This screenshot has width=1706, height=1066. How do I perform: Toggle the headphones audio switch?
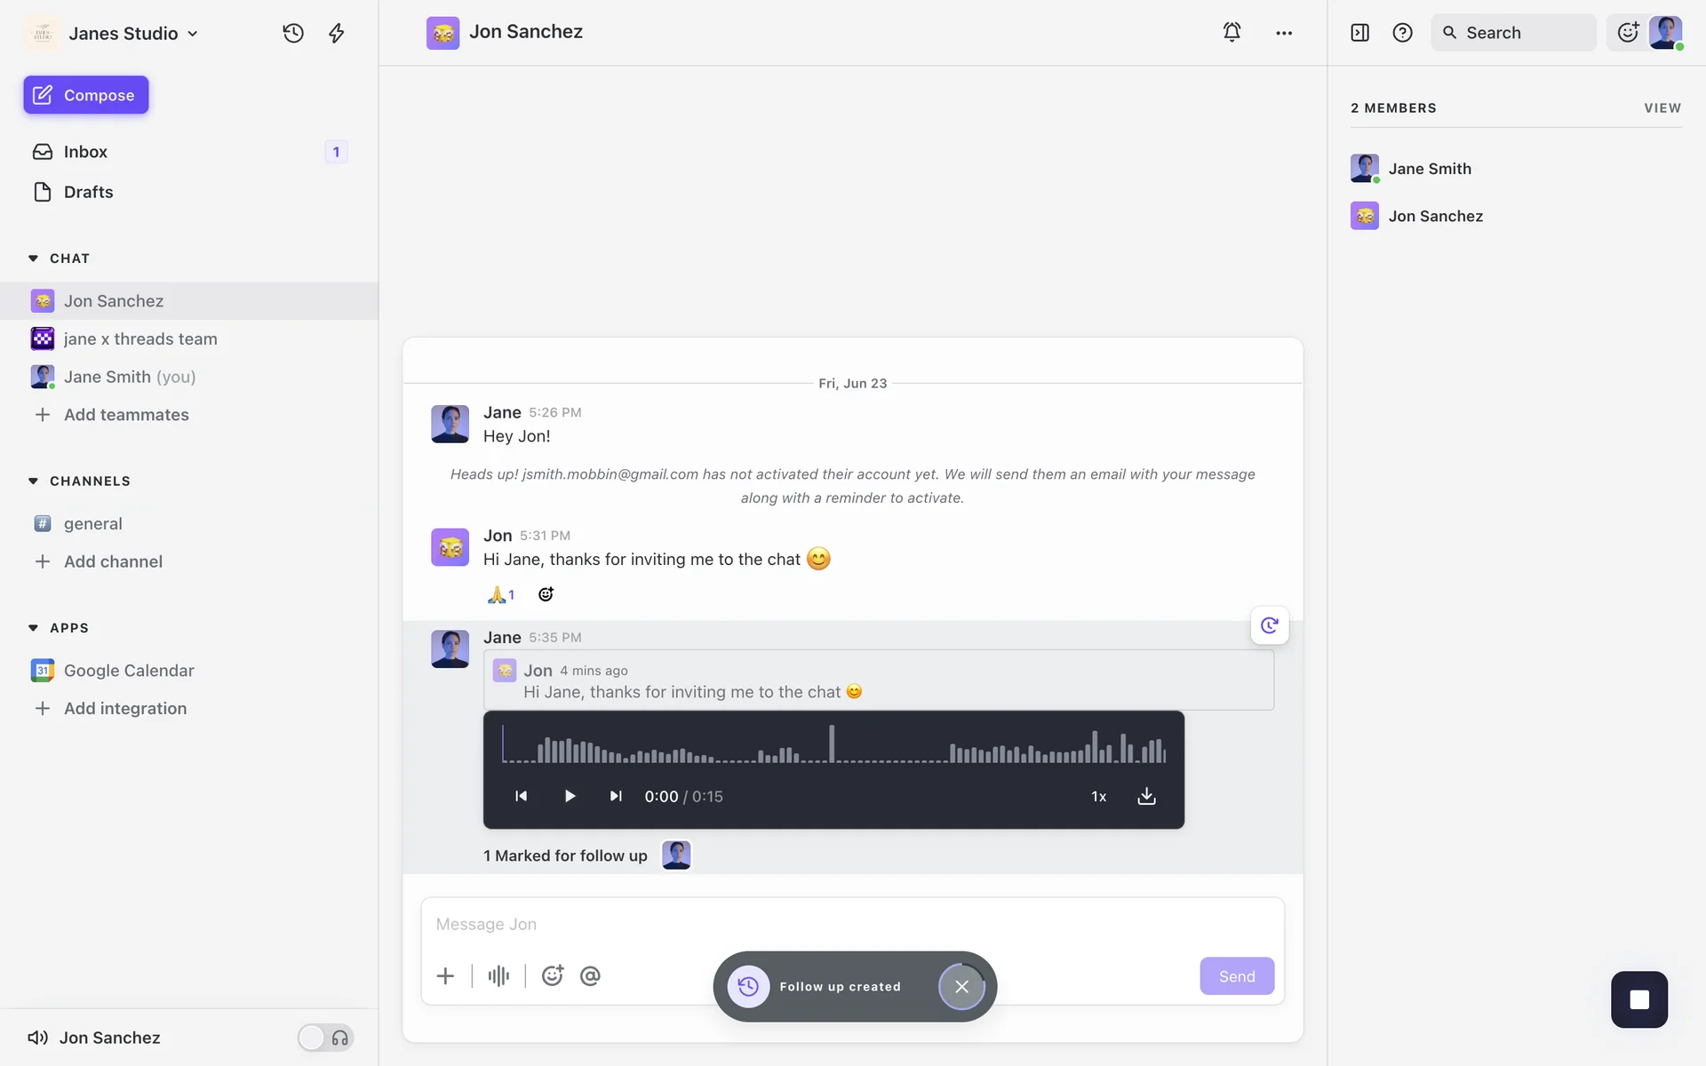click(x=325, y=1038)
